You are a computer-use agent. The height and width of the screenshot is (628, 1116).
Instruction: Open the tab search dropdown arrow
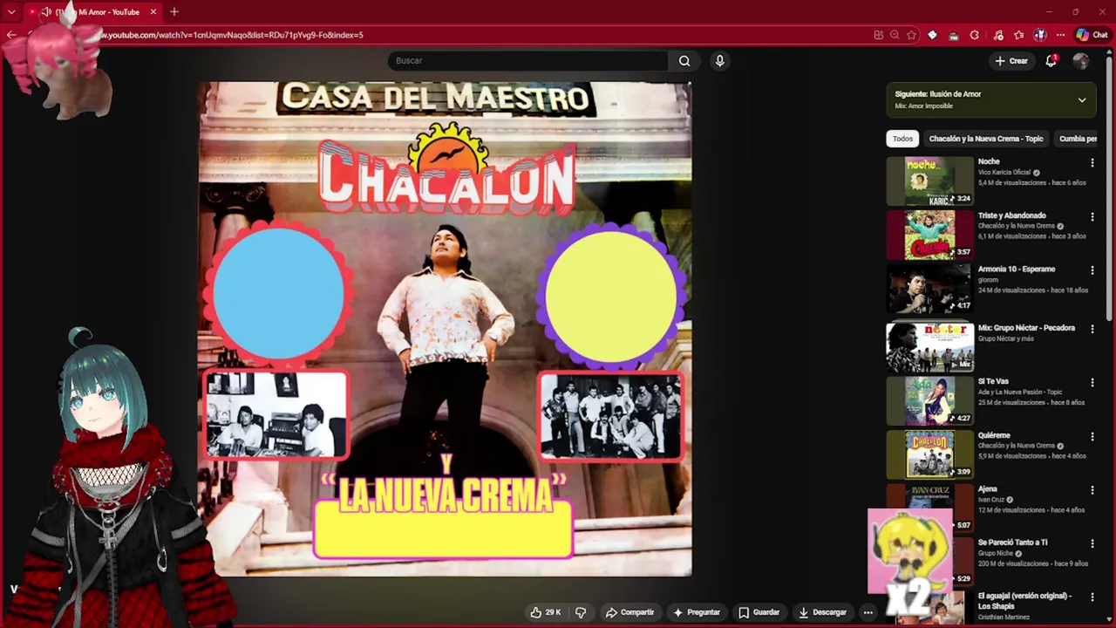click(11, 12)
